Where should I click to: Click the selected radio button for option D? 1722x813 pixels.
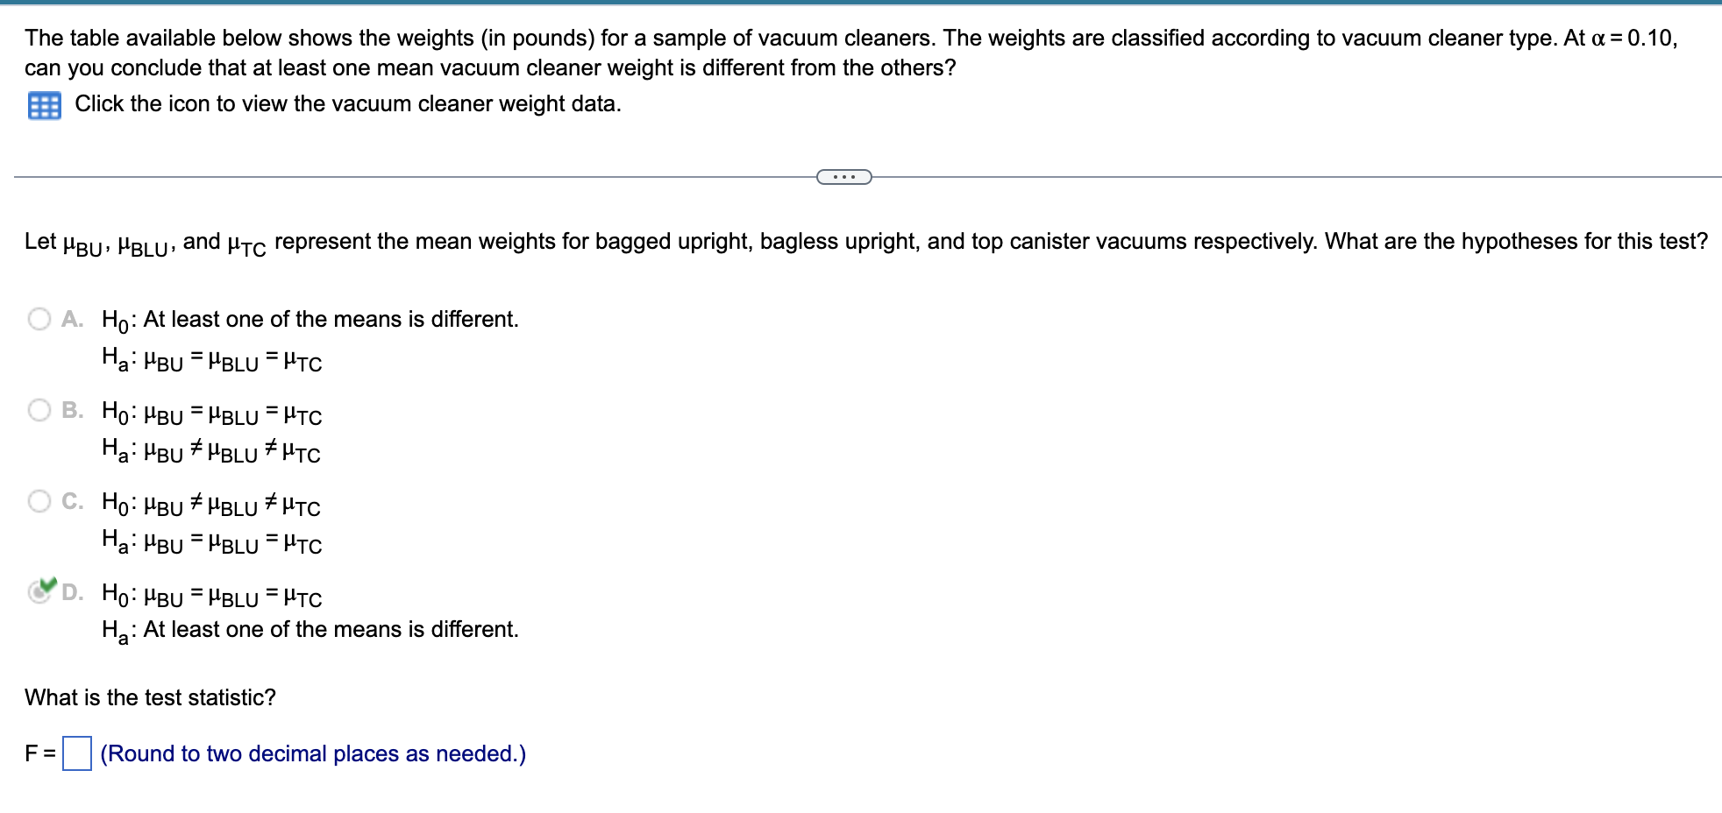tap(39, 594)
